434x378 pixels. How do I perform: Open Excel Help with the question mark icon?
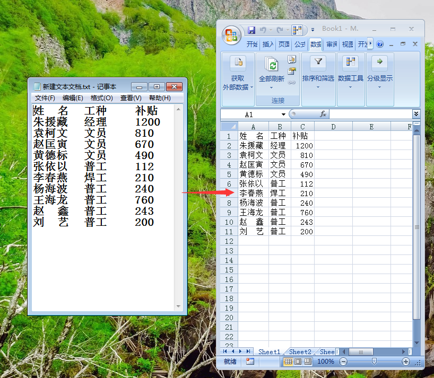[380, 44]
